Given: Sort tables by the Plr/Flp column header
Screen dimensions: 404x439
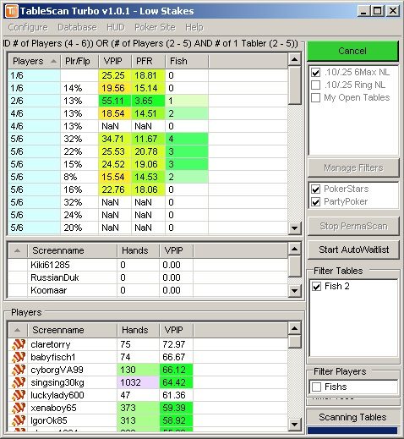Looking at the screenshot, I should 79,61.
